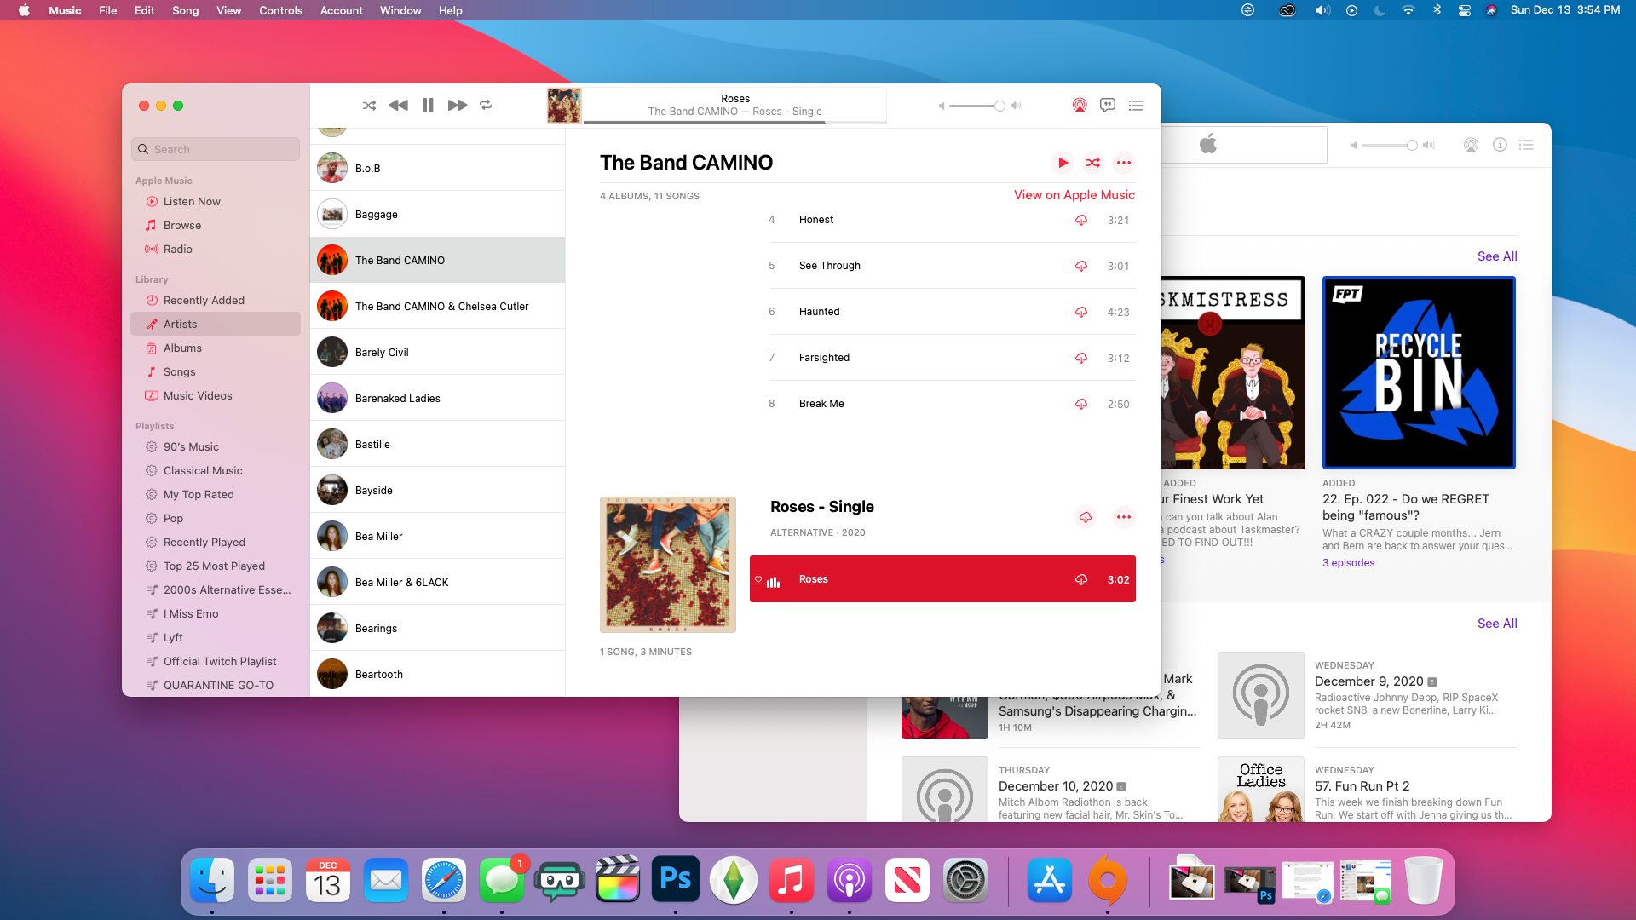Click the Search field in Music sidebar
Image resolution: width=1636 pixels, height=920 pixels.
tap(216, 149)
